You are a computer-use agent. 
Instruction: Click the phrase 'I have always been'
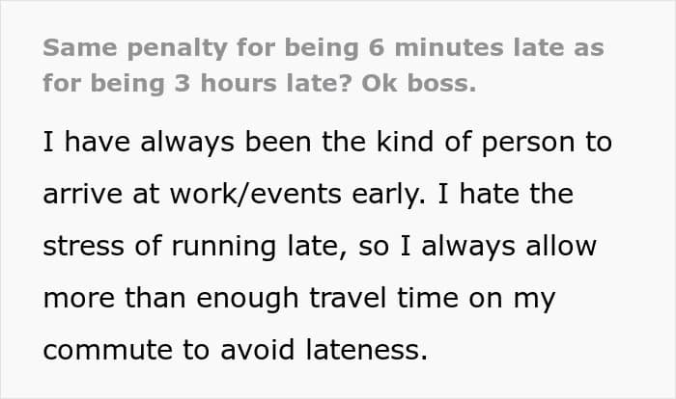click(x=177, y=142)
